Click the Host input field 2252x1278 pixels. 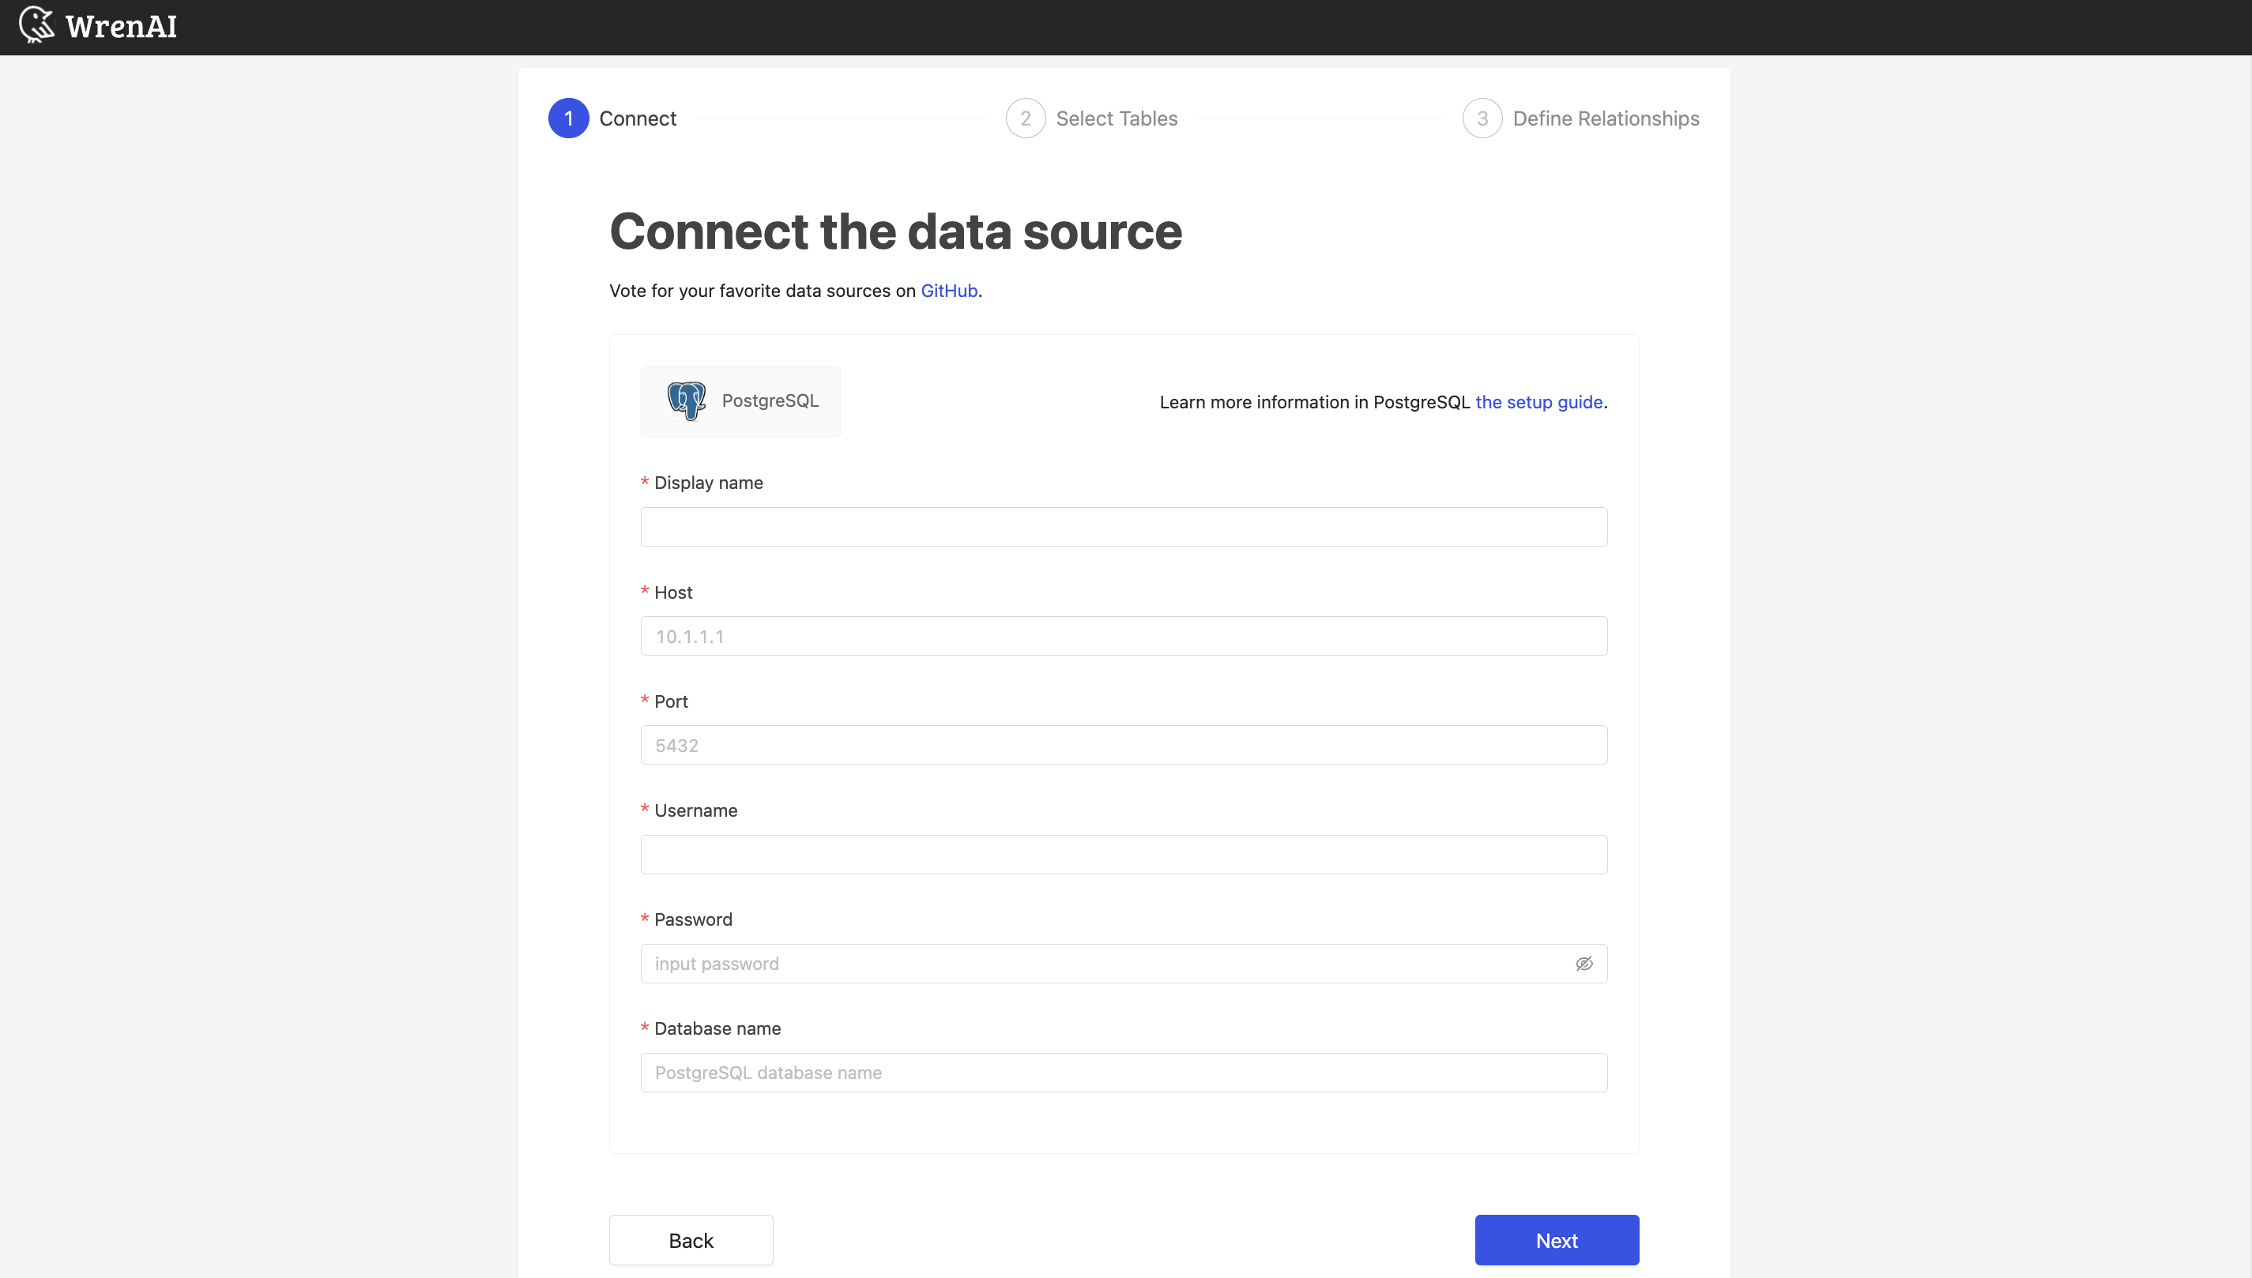[x=1124, y=635]
